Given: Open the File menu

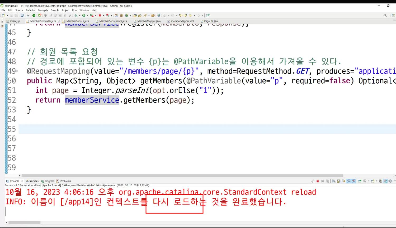Looking at the screenshot, I should pos(3,10).
